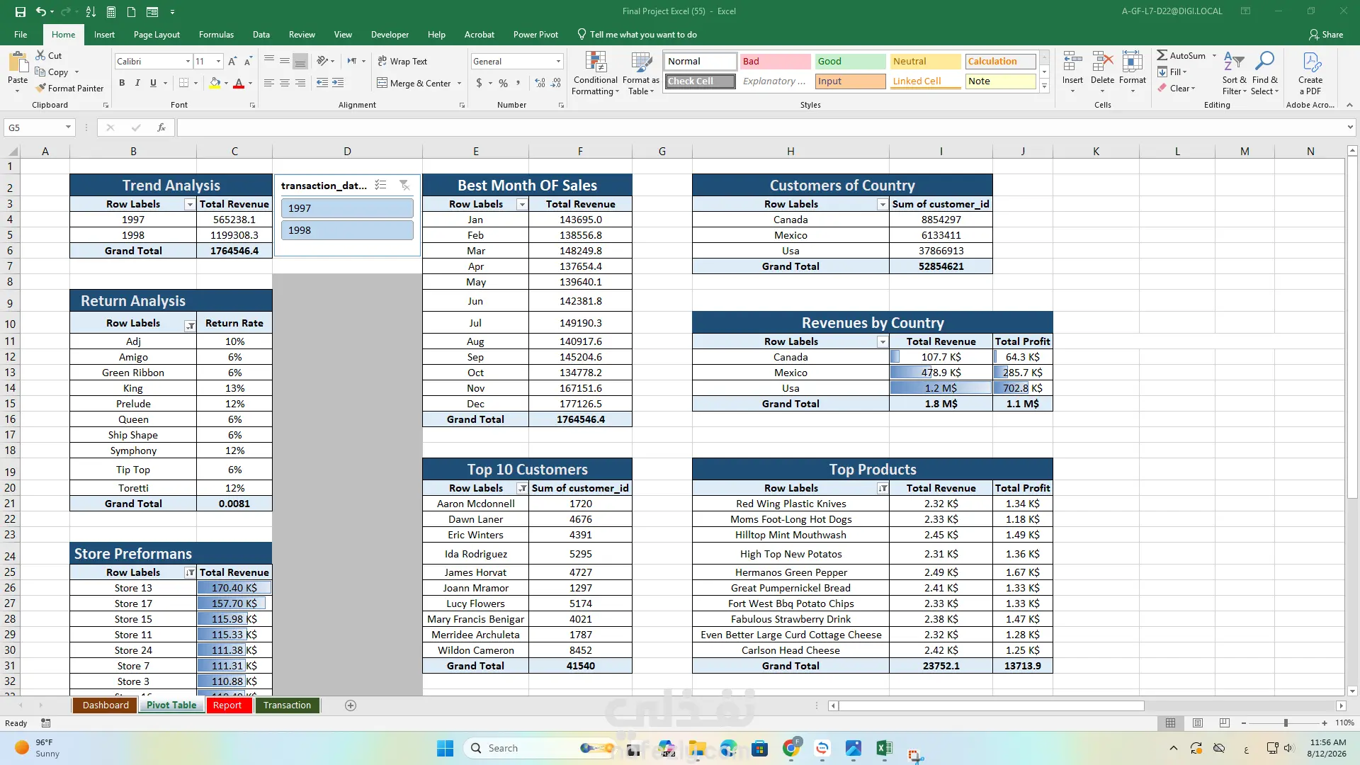
Task: Open Top Products Row Labels filter
Action: coord(883,488)
